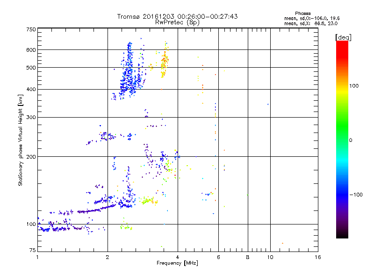The width and height of the screenshot is (374, 280).
Task: Click the x-axis tick label '4'
Action: [x=178, y=257]
